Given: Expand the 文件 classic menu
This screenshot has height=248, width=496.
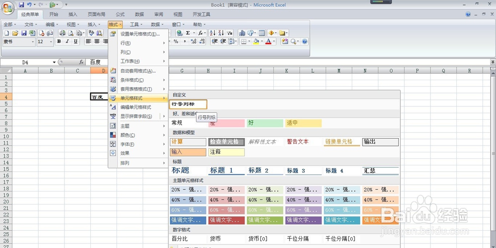Looking at the screenshot, I should [x=31, y=24].
